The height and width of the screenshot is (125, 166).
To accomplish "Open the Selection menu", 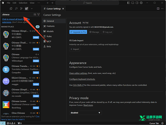I will coord(23,3).
